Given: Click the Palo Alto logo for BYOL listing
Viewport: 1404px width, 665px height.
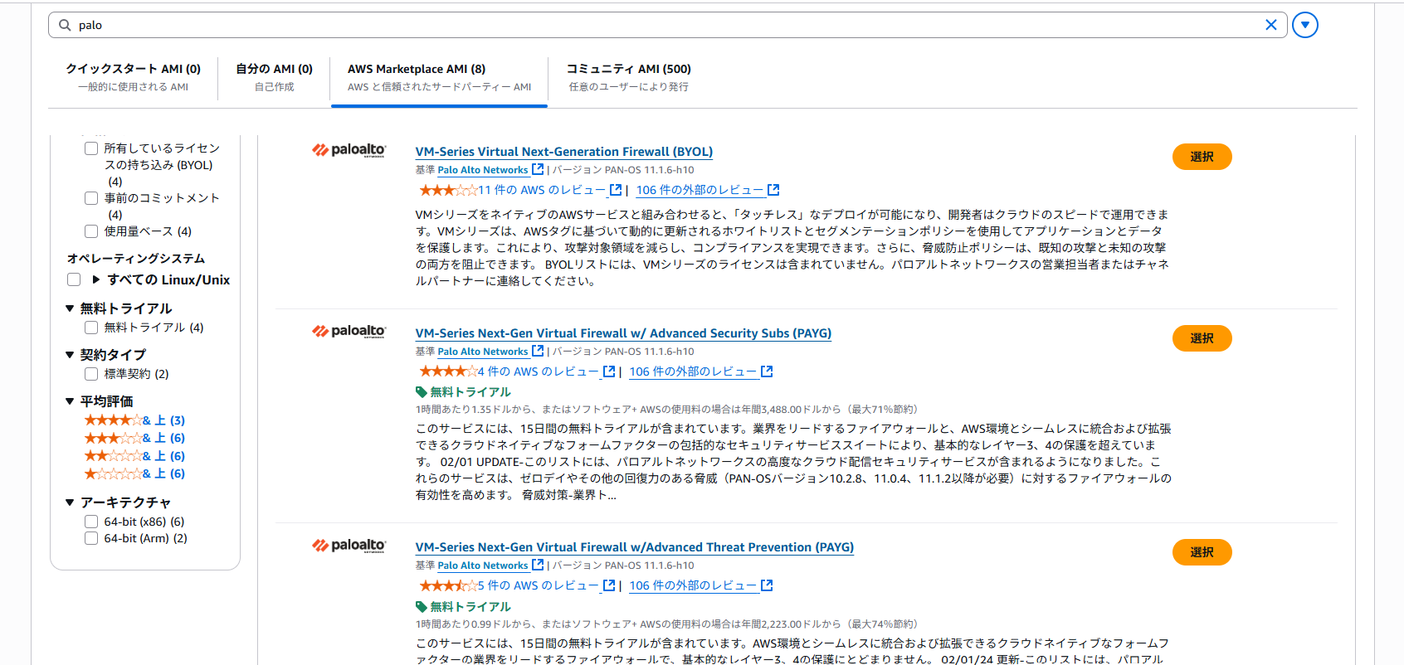Looking at the screenshot, I should (x=349, y=150).
